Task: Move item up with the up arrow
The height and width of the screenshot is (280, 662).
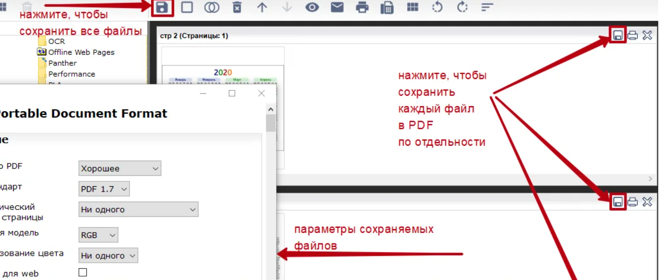Action: coord(262,8)
